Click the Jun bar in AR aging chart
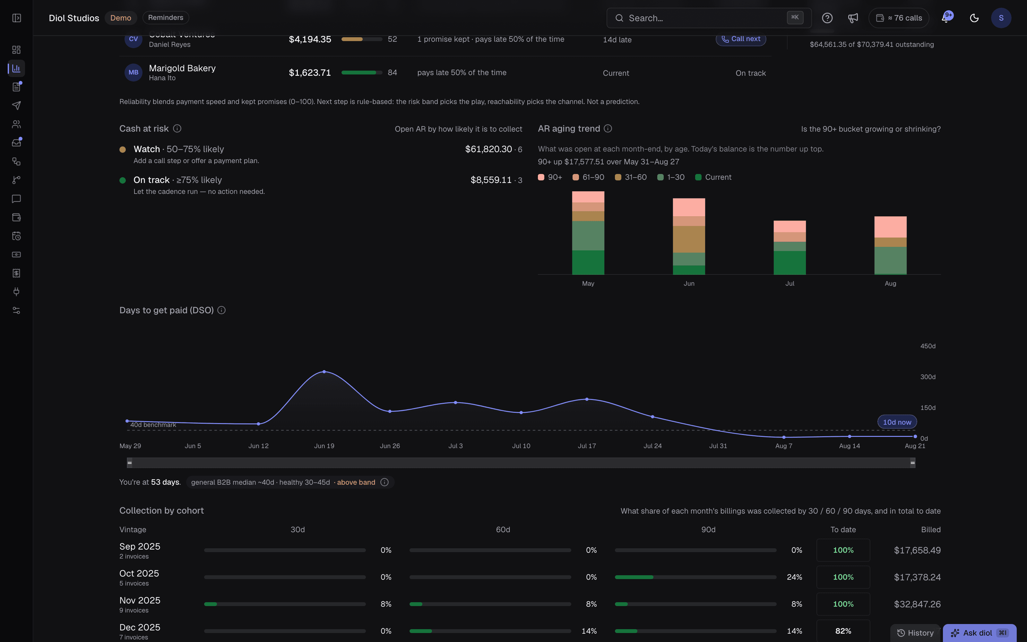This screenshot has width=1027, height=642. [689, 237]
